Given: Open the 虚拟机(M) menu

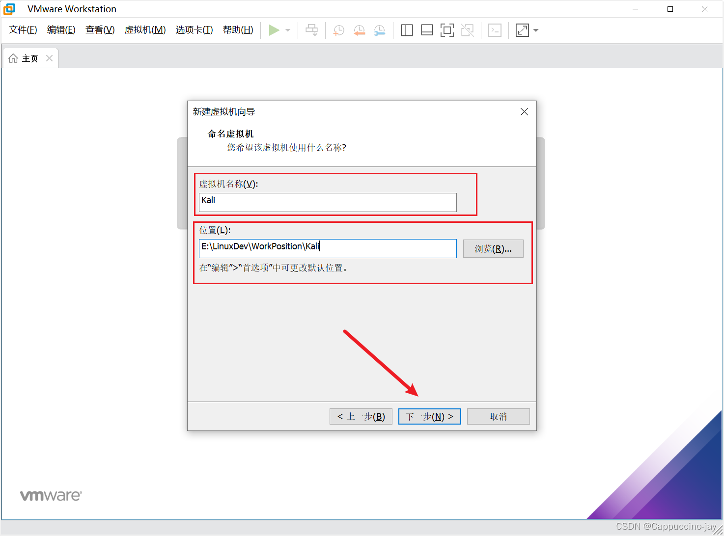Looking at the screenshot, I should 145,30.
